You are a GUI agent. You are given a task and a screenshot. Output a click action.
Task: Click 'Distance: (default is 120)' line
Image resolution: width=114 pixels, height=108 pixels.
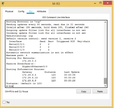tap(24, 83)
